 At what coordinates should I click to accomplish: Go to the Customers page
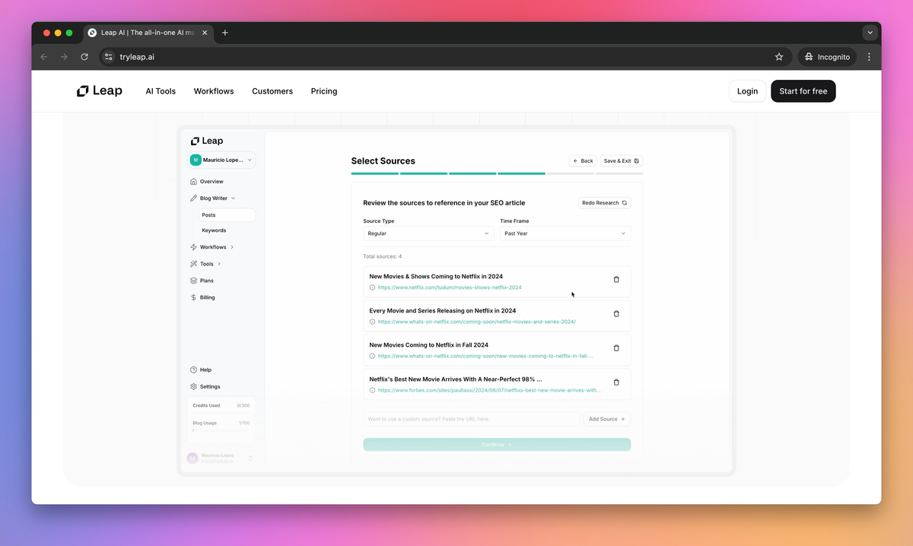tap(272, 91)
